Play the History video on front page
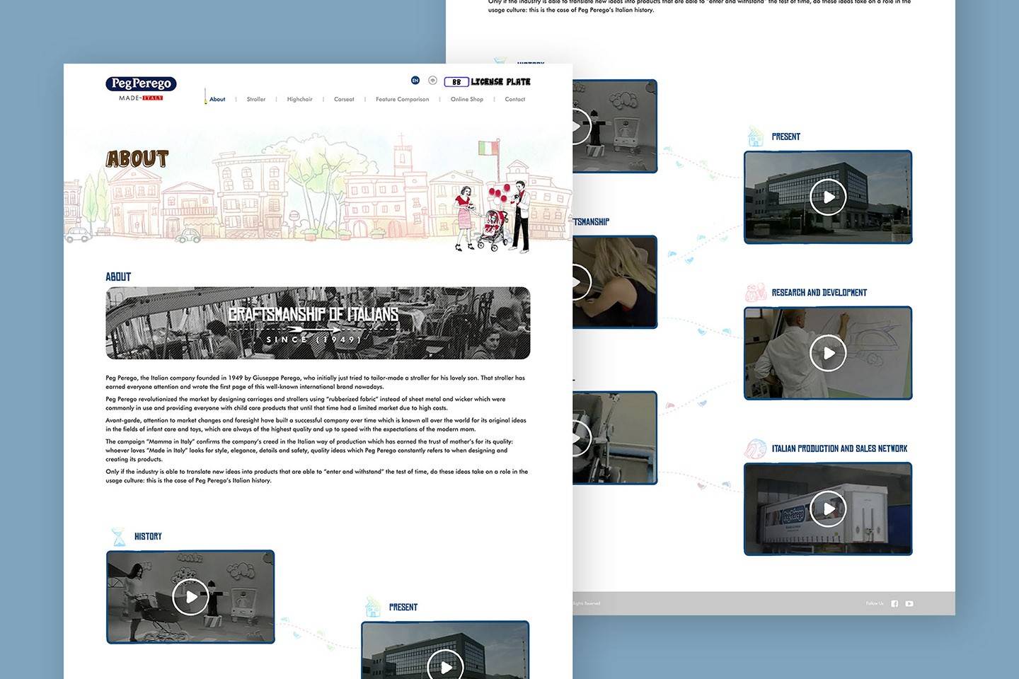 click(190, 597)
